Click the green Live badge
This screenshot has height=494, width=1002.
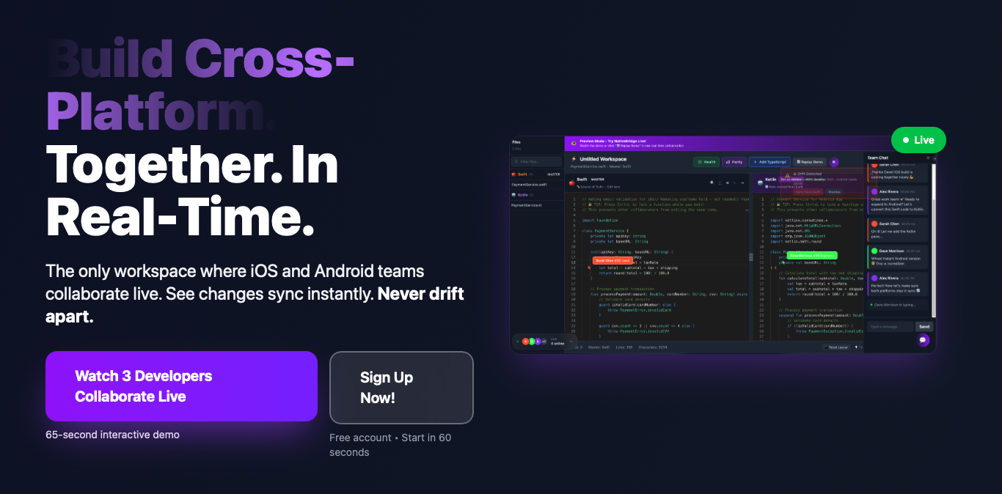point(918,140)
